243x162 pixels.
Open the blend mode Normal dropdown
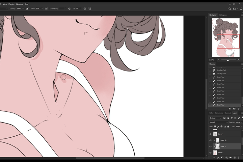click(x=218, y=122)
